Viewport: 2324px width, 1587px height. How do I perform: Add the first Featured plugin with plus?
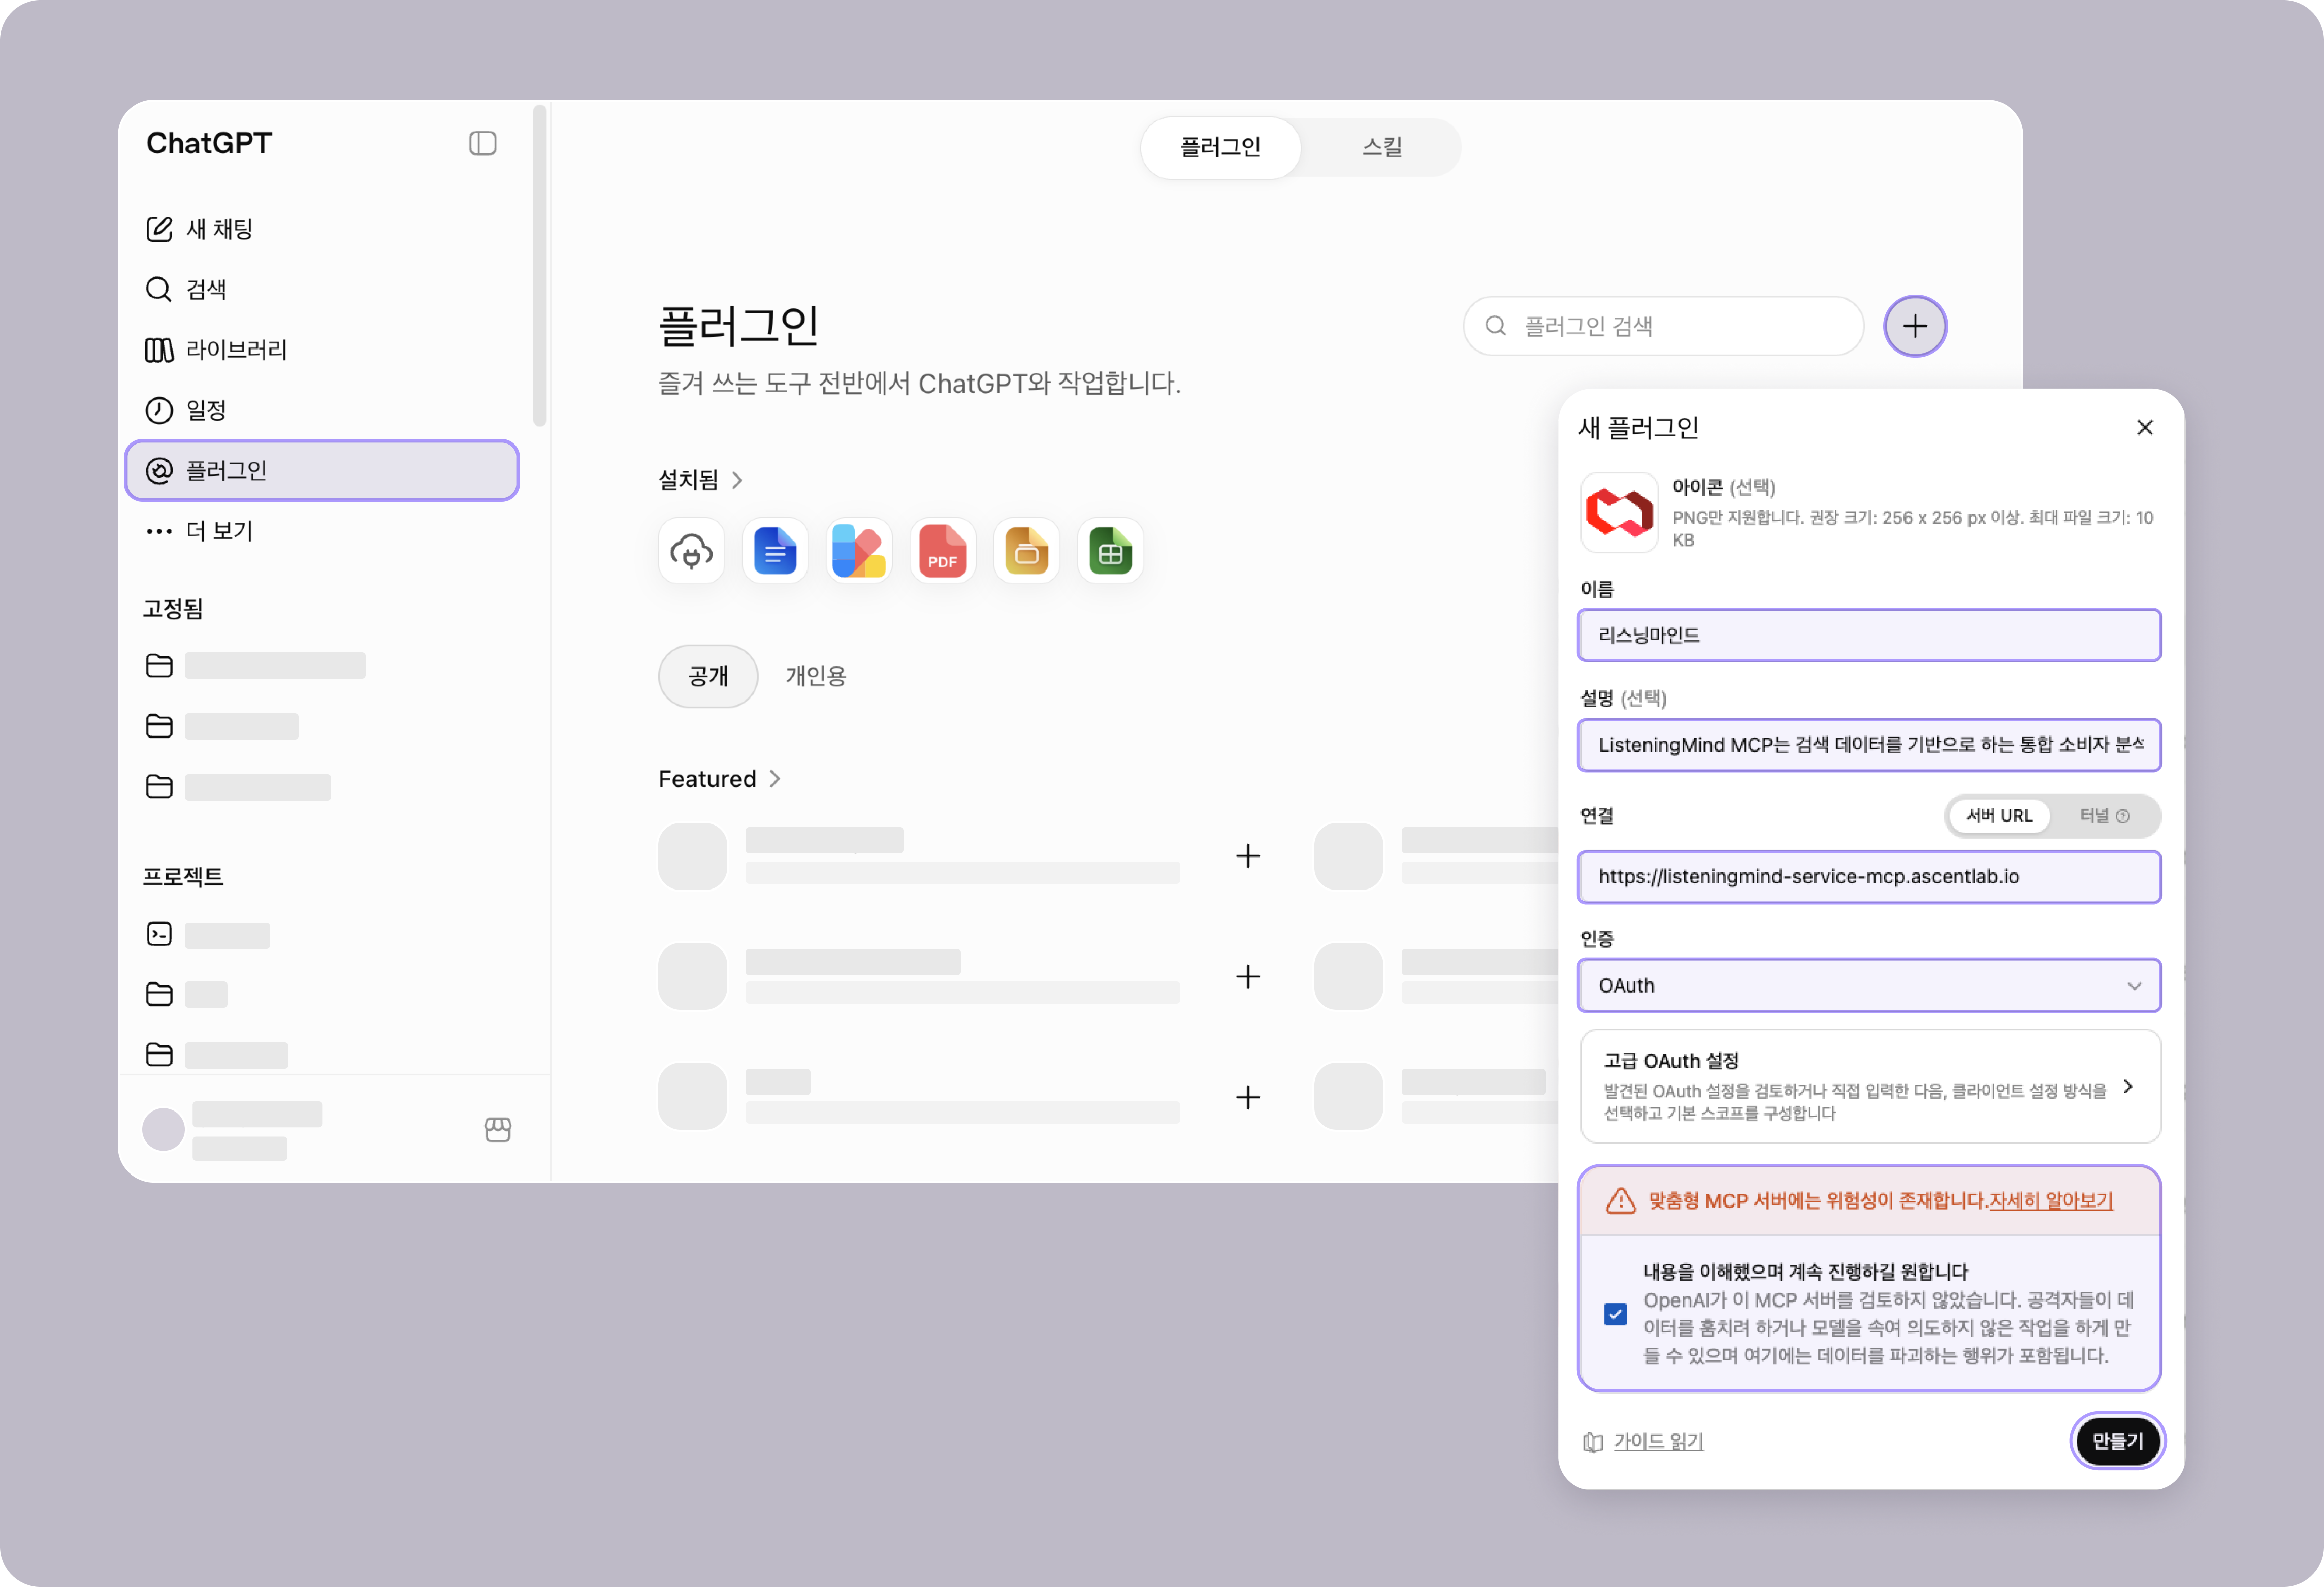point(1247,856)
